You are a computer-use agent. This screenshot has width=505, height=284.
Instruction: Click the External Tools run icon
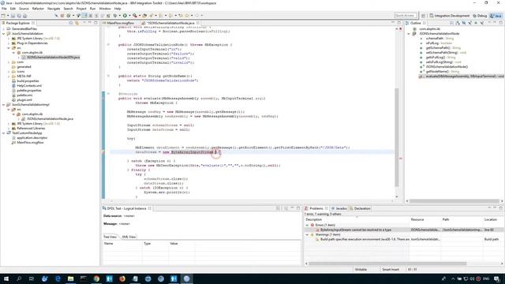135,16
